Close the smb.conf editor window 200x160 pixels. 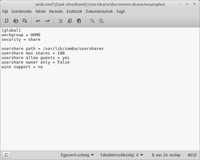(x=195, y=5)
